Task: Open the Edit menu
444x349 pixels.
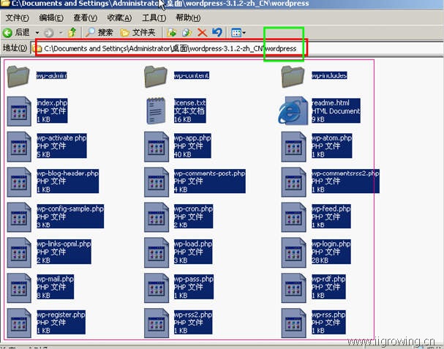Action: [51, 18]
